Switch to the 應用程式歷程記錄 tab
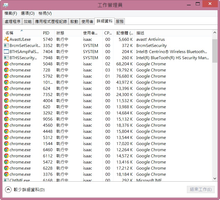Screen dimensions: 220x200 [x=51, y=22]
